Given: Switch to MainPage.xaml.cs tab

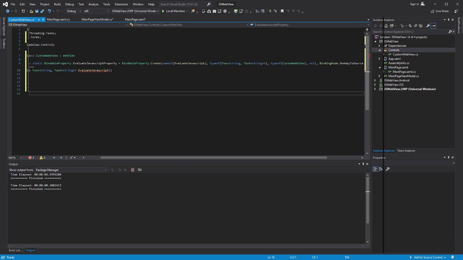Looking at the screenshot, I should 58,19.
